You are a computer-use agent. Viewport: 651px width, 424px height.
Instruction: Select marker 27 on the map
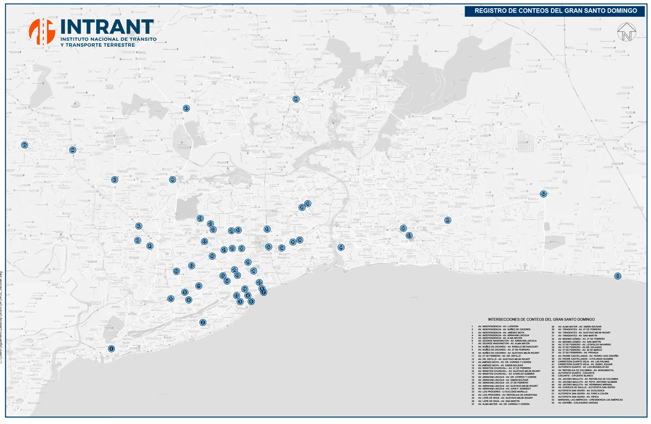[x=259, y=282]
